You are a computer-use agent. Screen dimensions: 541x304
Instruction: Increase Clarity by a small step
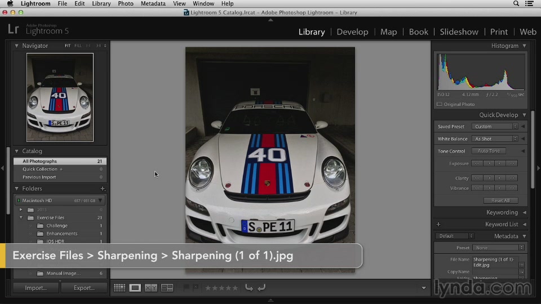click(x=500, y=178)
